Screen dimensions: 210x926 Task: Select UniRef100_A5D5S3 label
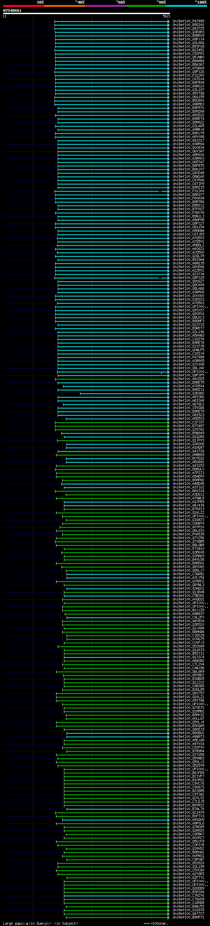188,418
